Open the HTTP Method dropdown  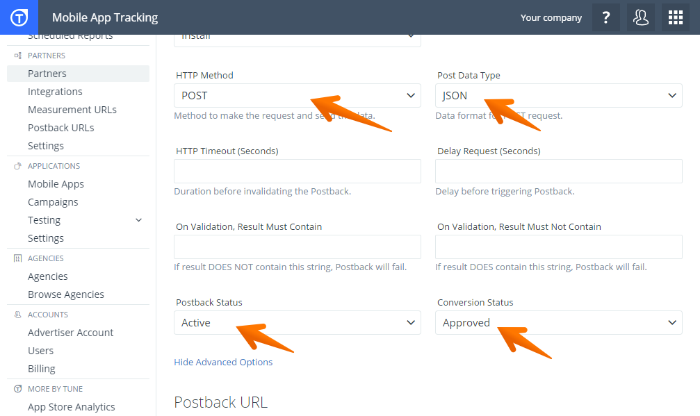pos(297,96)
